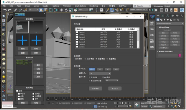Select the Select and Link tool
Screen dimensions: 186x110
15,10
